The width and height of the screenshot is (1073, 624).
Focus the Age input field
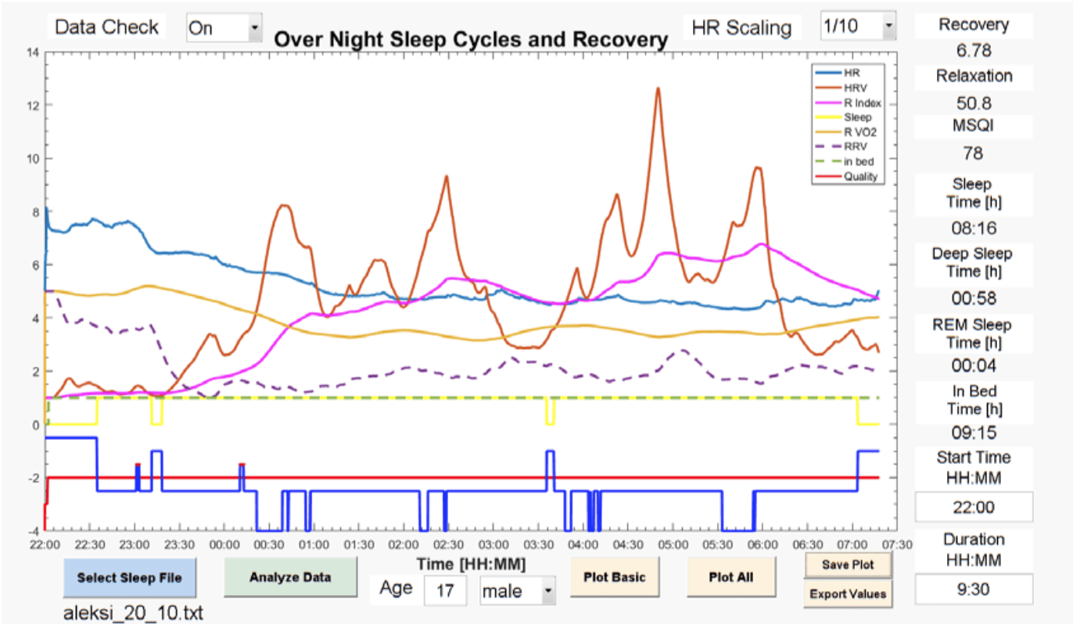[x=445, y=591]
